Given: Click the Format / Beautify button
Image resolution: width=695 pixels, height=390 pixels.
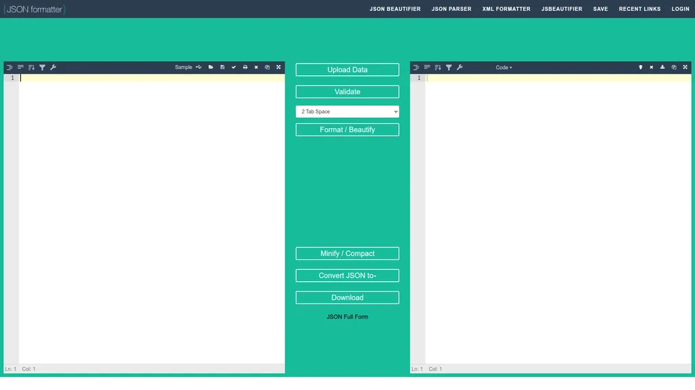Looking at the screenshot, I should [347, 129].
